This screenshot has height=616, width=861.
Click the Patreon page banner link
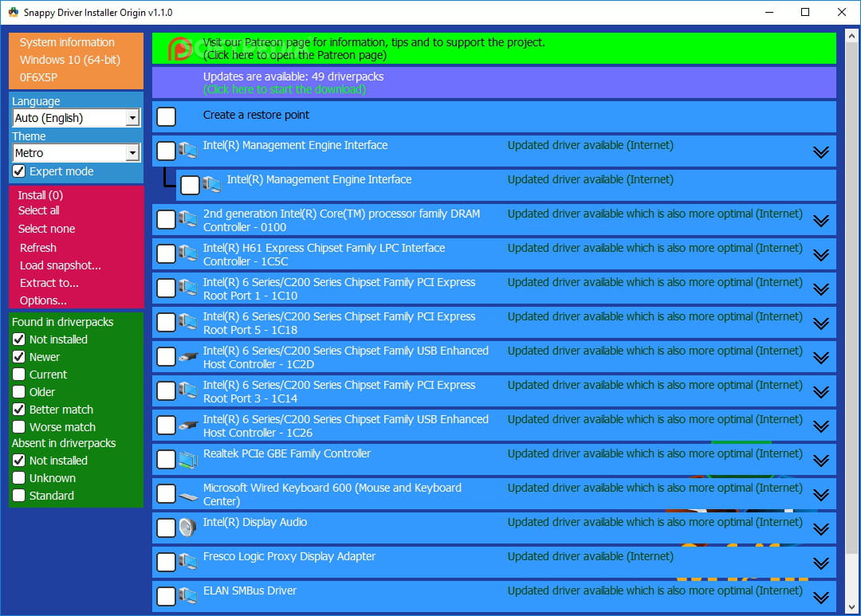[x=373, y=49]
